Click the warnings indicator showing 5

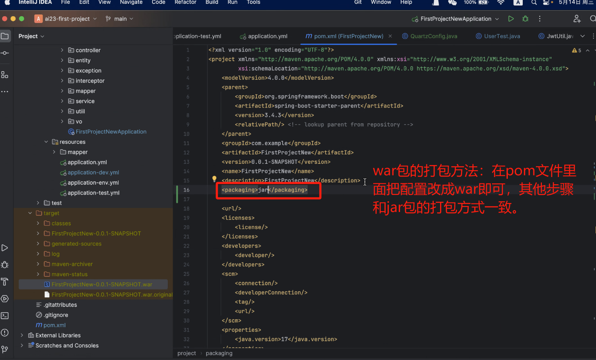tap(576, 50)
